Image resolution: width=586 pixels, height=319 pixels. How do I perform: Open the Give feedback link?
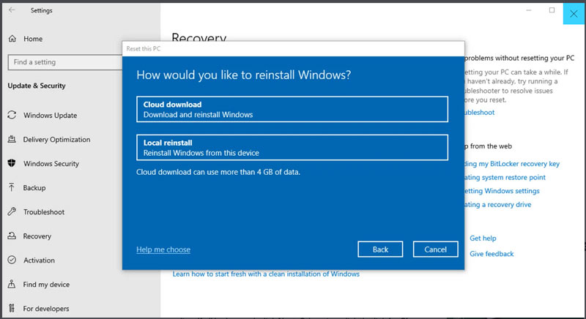(492, 254)
